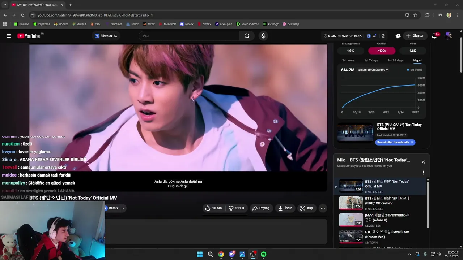Open Discord from the taskbar
463x260 pixels.
point(232,254)
